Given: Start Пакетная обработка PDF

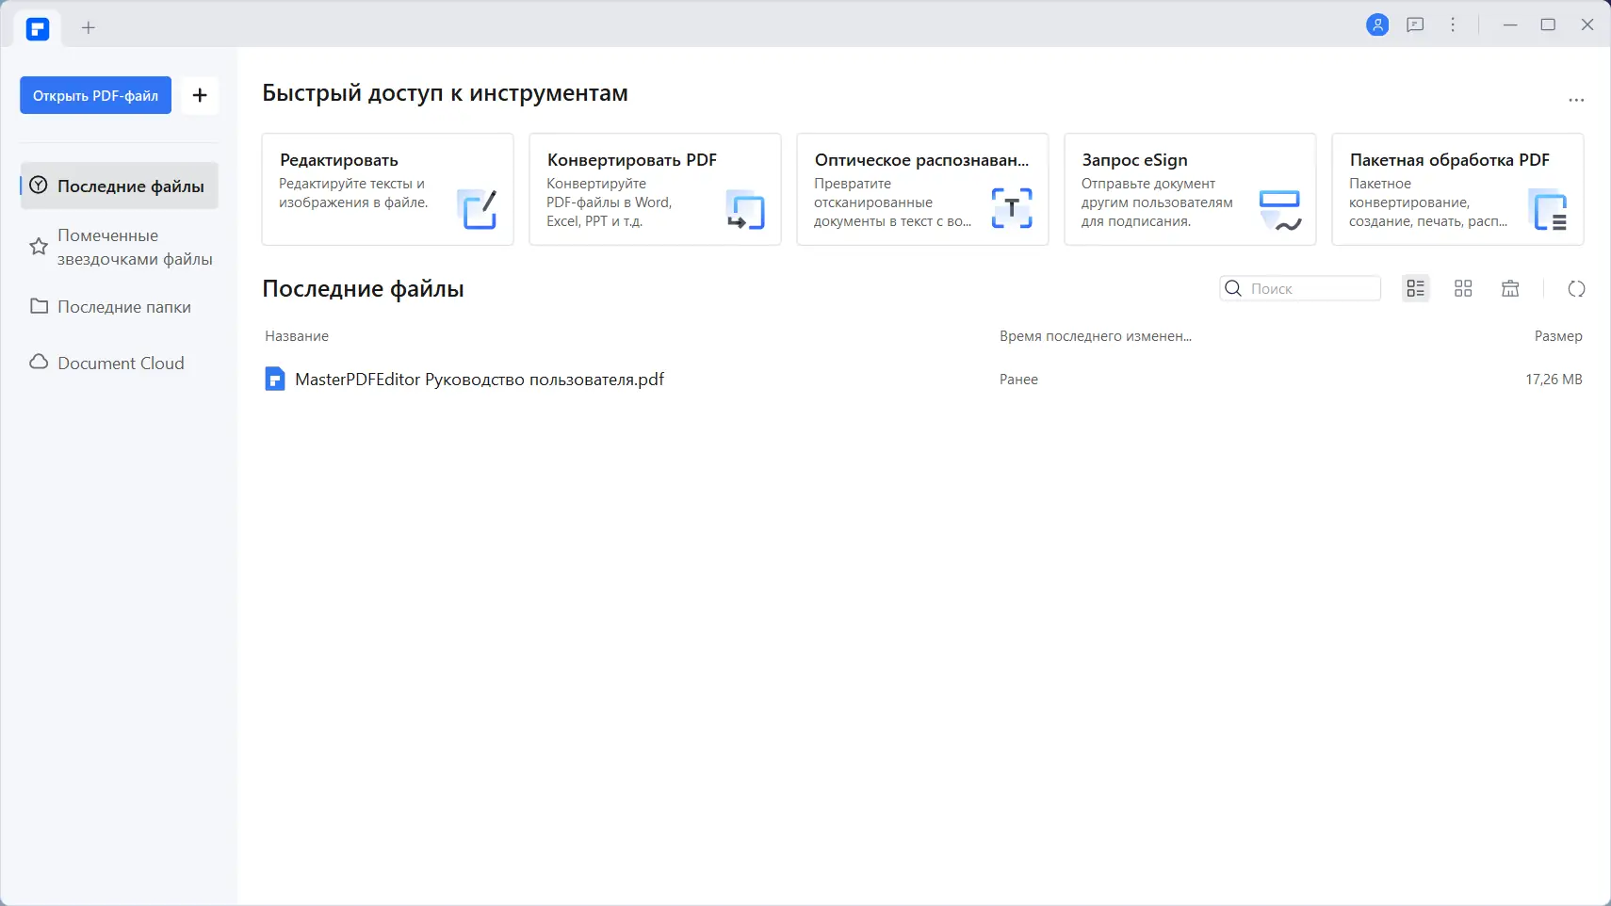Looking at the screenshot, I should (x=1456, y=188).
